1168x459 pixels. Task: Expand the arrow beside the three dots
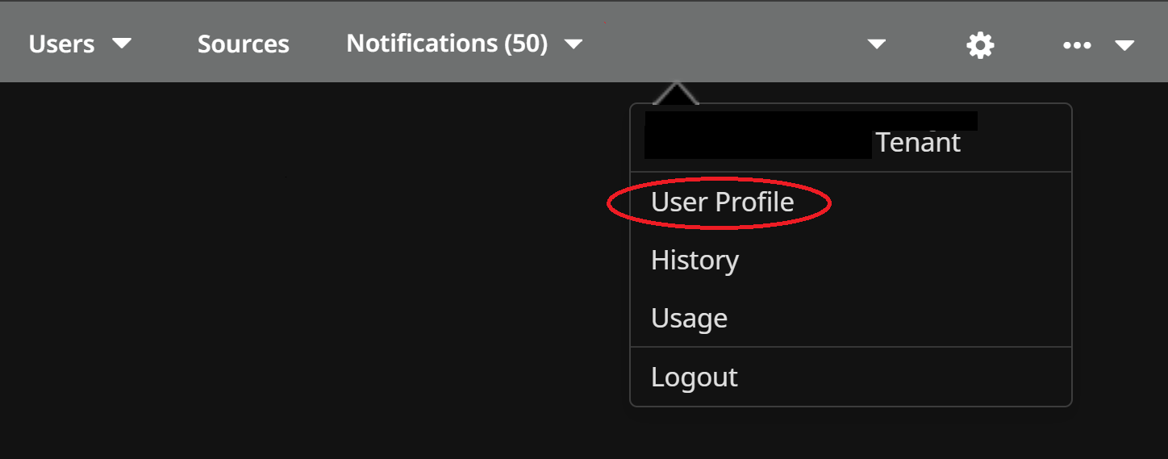click(1124, 45)
